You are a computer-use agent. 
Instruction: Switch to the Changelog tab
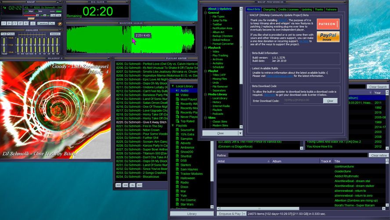269,9
